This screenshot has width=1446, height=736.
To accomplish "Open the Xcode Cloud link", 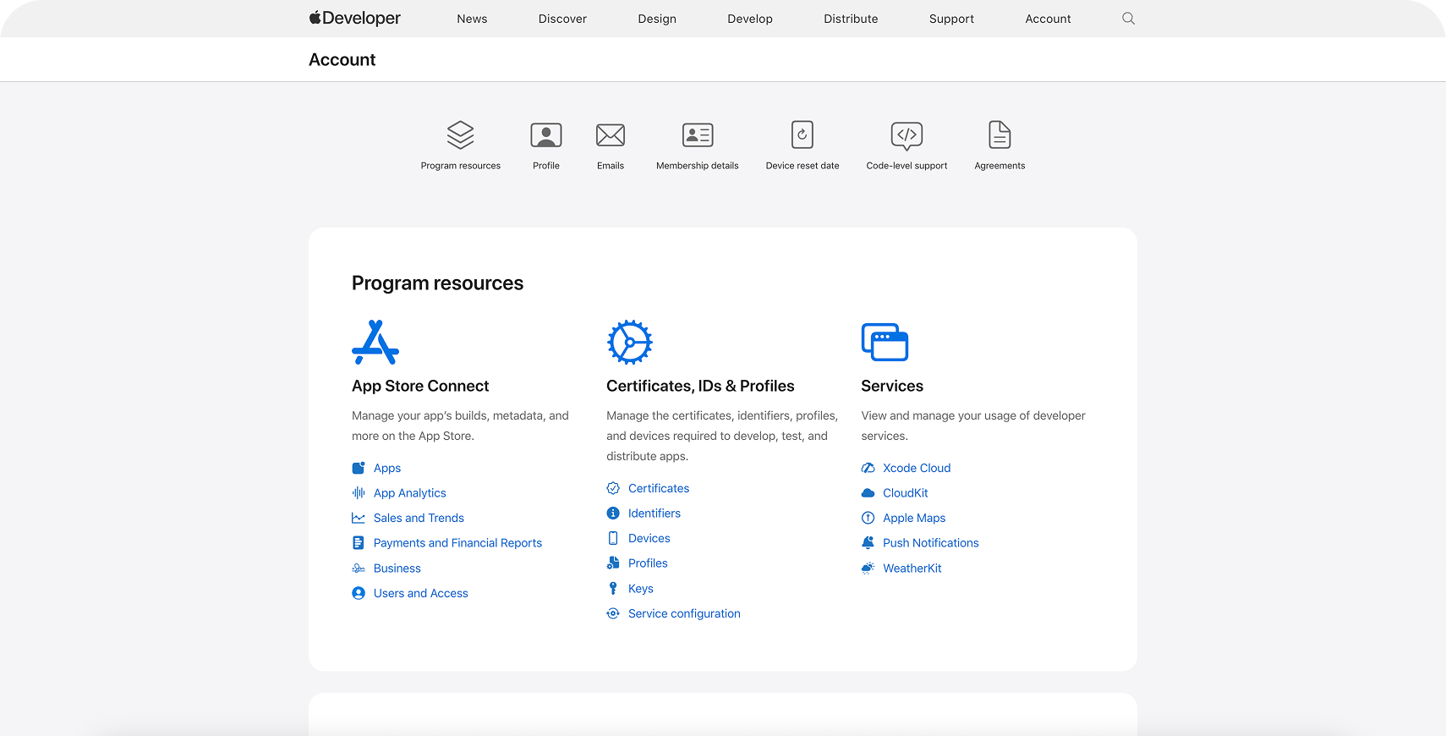I will pos(917,468).
